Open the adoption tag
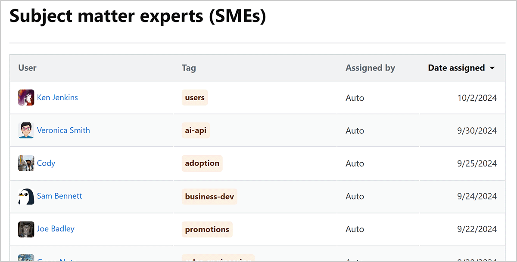Viewport: 517px width, 262px height. tap(202, 163)
